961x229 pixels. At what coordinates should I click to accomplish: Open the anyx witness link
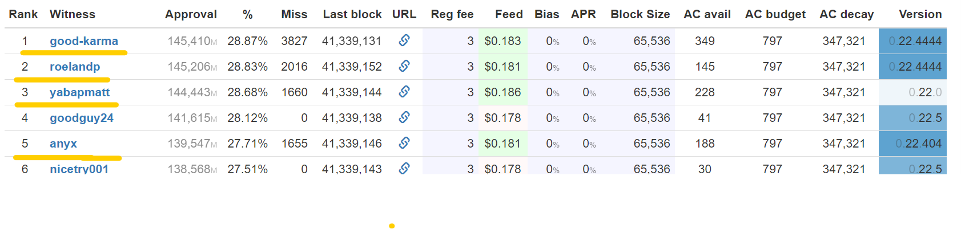tap(63, 144)
